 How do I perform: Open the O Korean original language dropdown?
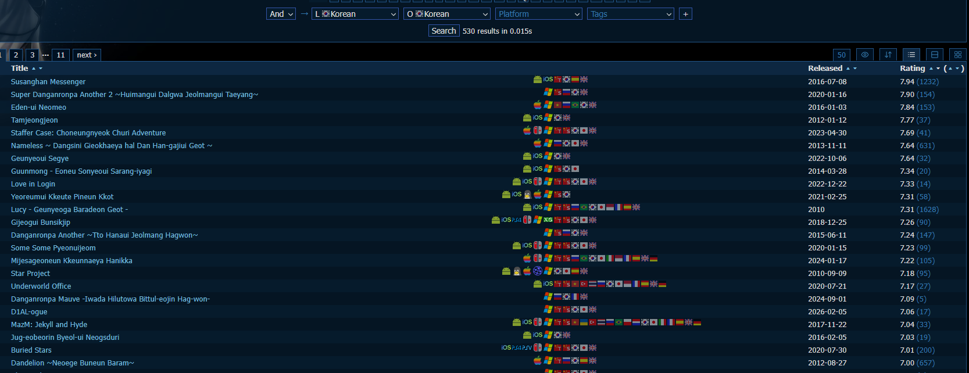tap(447, 14)
